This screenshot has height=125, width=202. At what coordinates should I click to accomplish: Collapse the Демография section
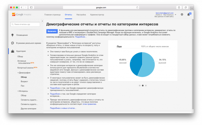[x=18, y=73]
